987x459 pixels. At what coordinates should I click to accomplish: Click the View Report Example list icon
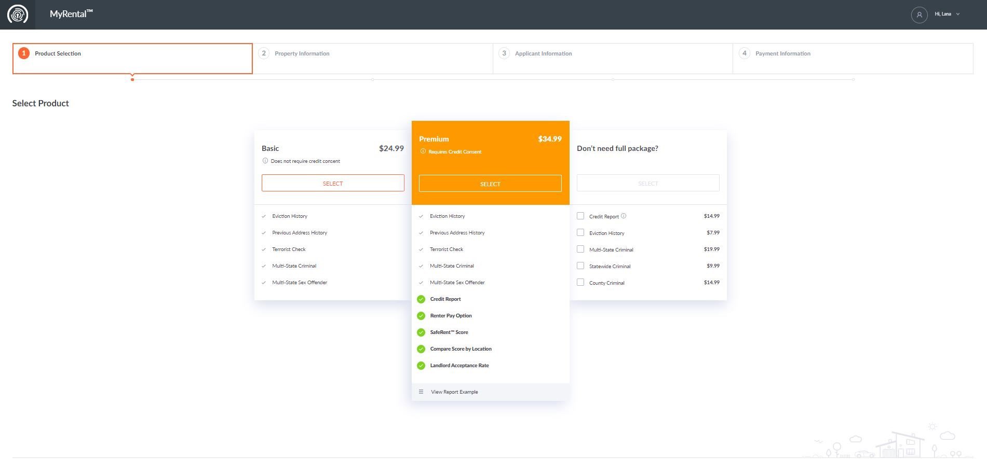pos(421,392)
